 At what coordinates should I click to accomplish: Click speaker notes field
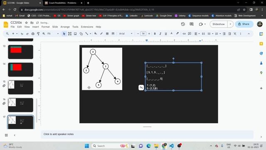pyautogui.click(x=147, y=134)
